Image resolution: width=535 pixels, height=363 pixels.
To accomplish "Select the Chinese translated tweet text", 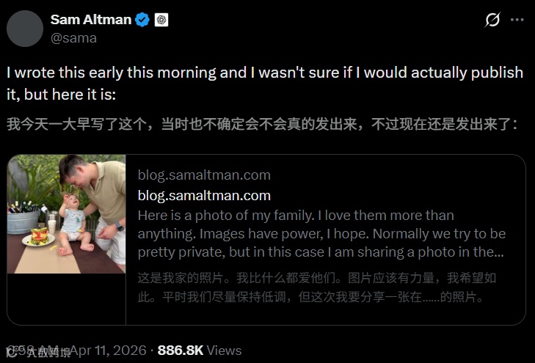I will [262, 124].
